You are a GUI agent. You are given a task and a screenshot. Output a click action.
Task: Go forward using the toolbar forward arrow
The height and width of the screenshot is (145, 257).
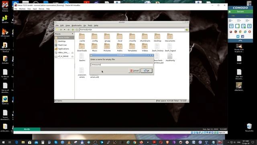[68, 30]
